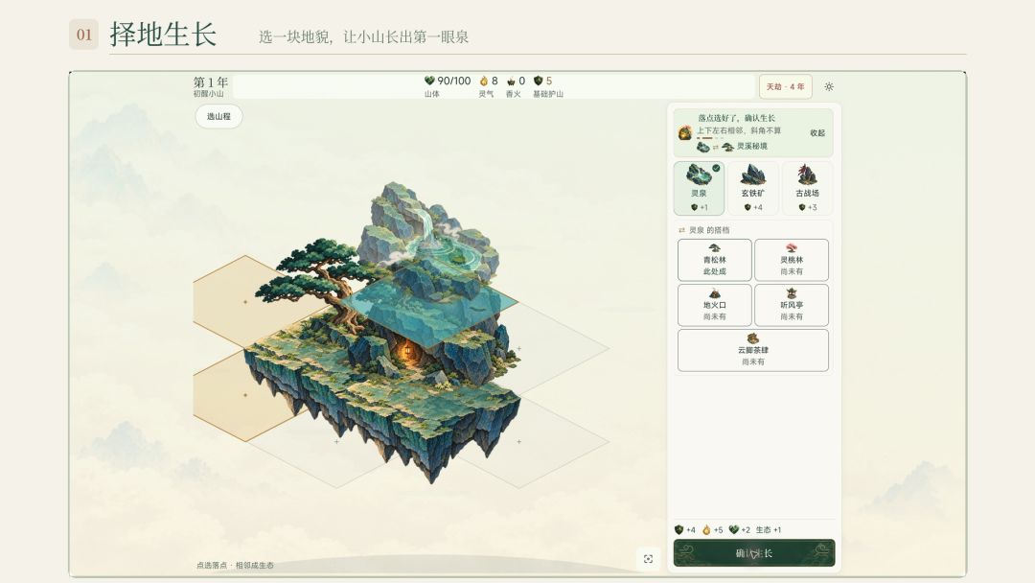Select the 玄铁矿 iron mine terrain card
The image size is (1035, 583).
pyautogui.click(x=752, y=188)
